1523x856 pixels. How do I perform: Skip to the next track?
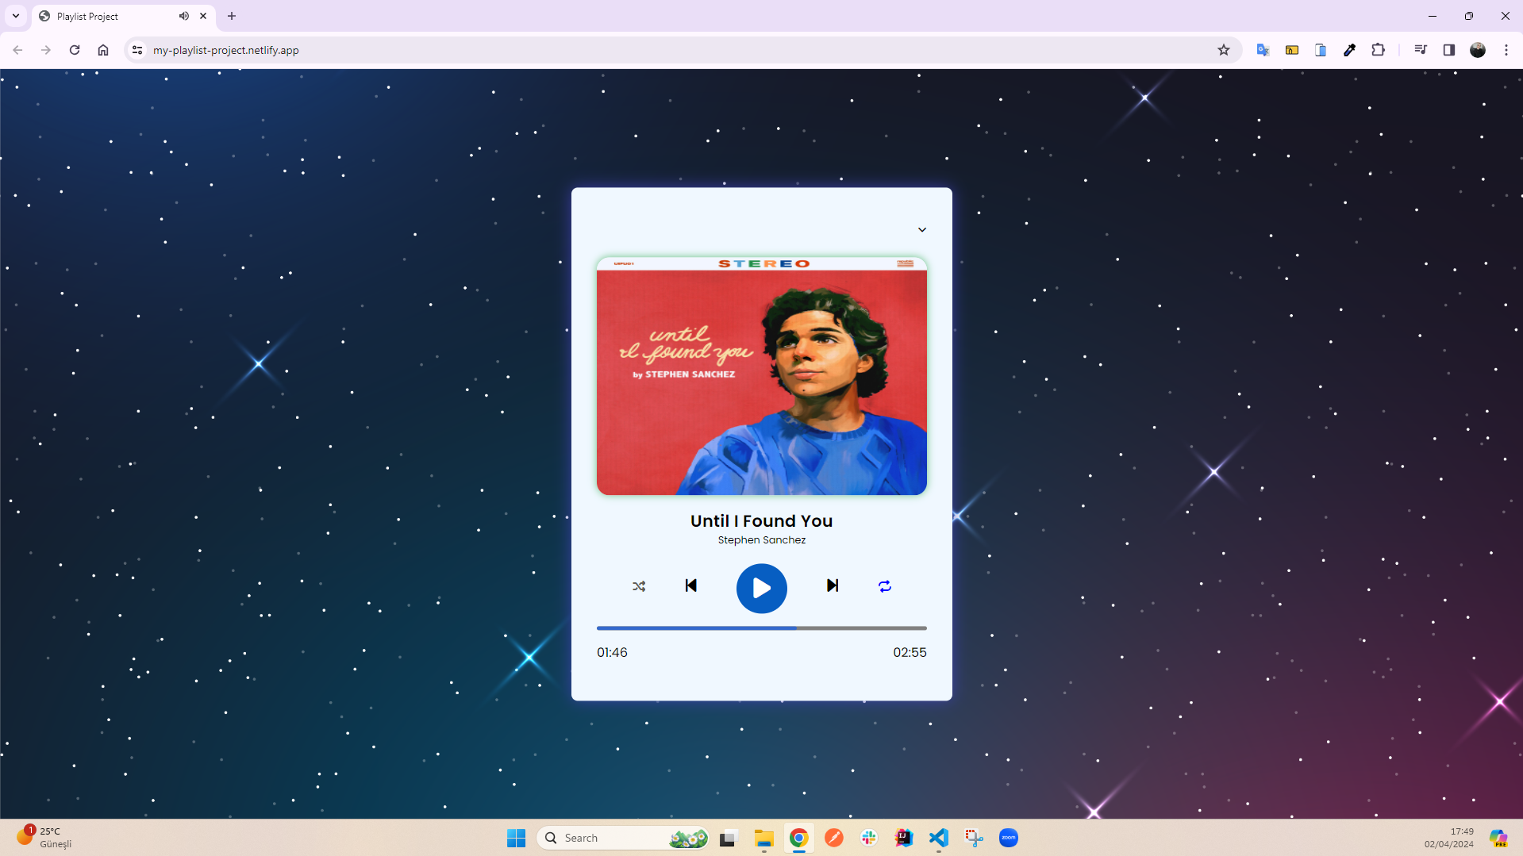pos(832,585)
